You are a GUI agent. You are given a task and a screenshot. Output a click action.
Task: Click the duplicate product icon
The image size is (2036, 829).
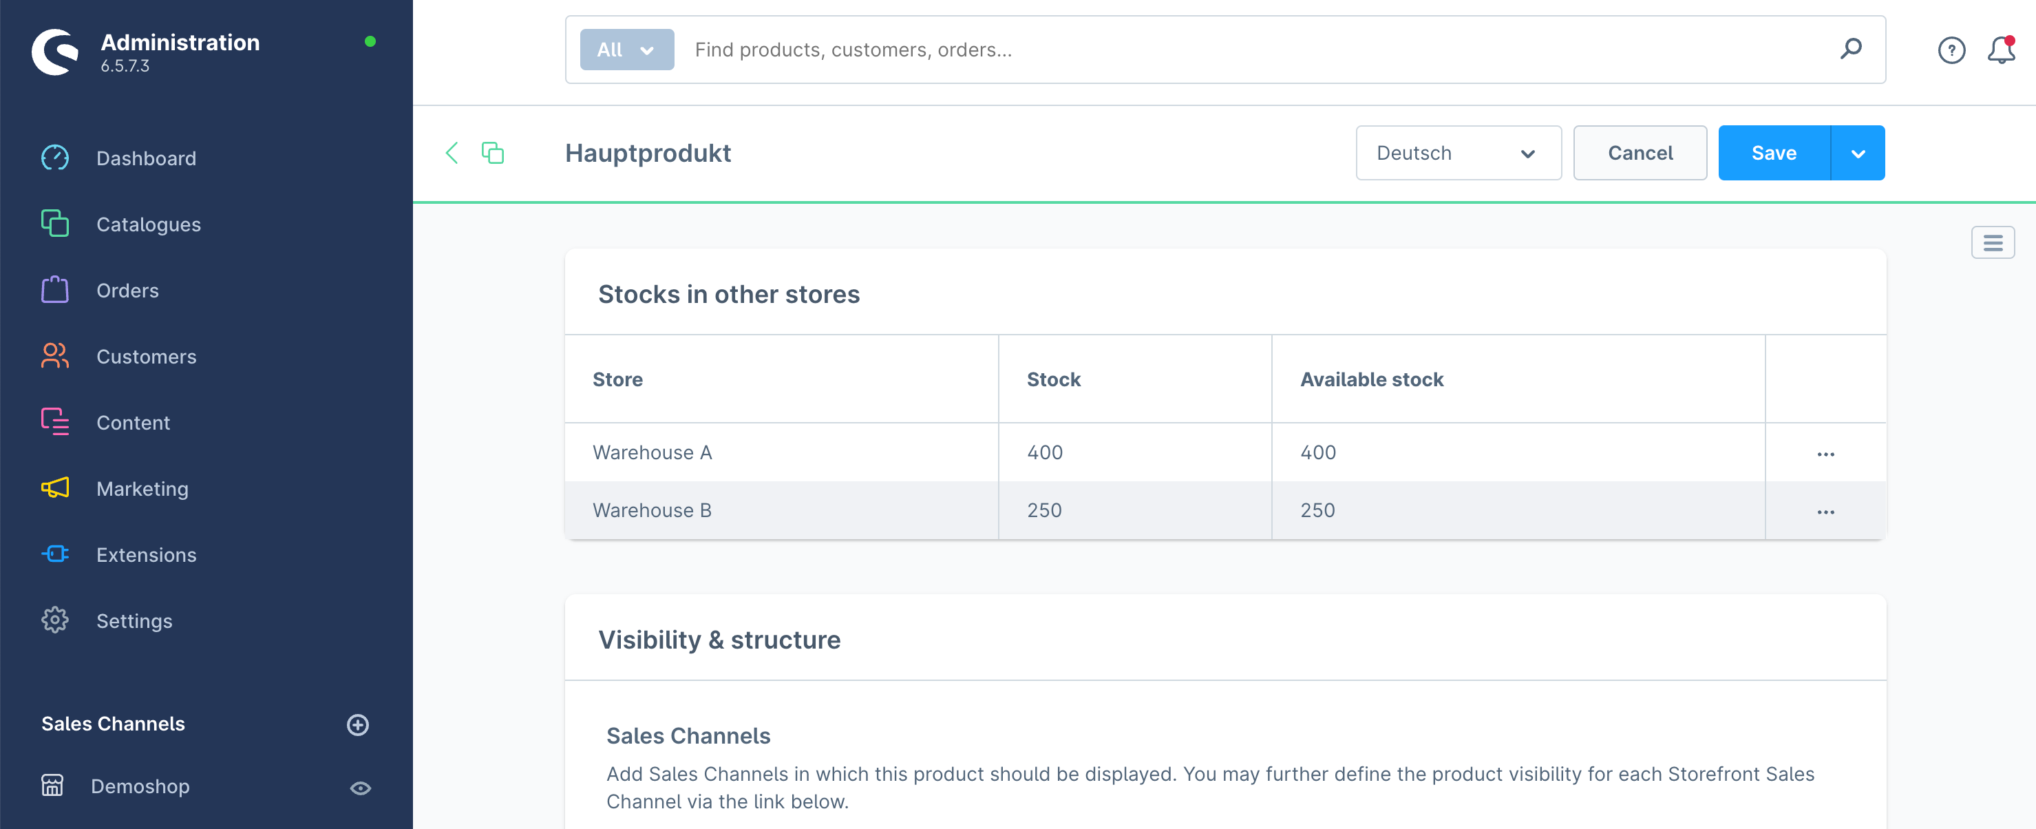(x=492, y=153)
